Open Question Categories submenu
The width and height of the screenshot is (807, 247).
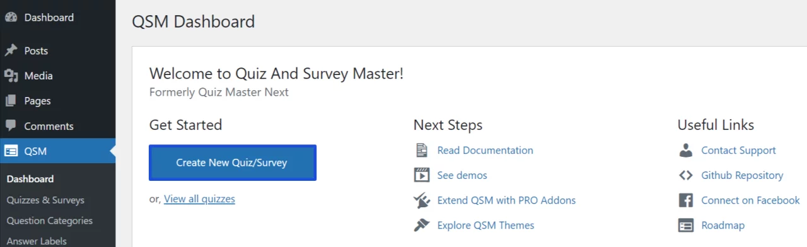[x=50, y=221]
